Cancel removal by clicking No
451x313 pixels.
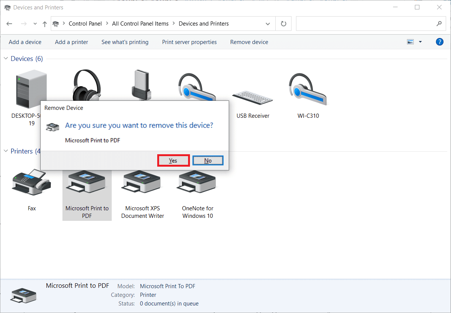(208, 160)
